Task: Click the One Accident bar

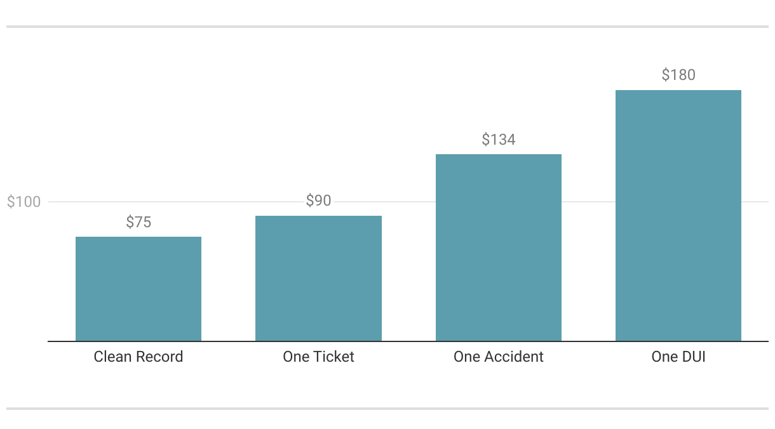Action: coord(499,247)
